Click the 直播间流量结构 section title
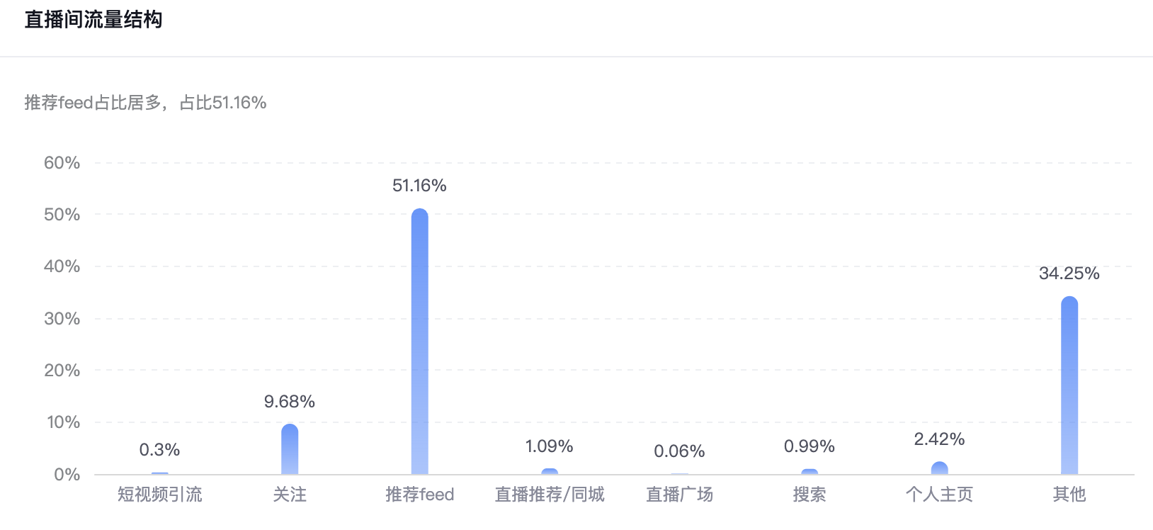This screenshot has width=1153, height=530. pos(93,20)
